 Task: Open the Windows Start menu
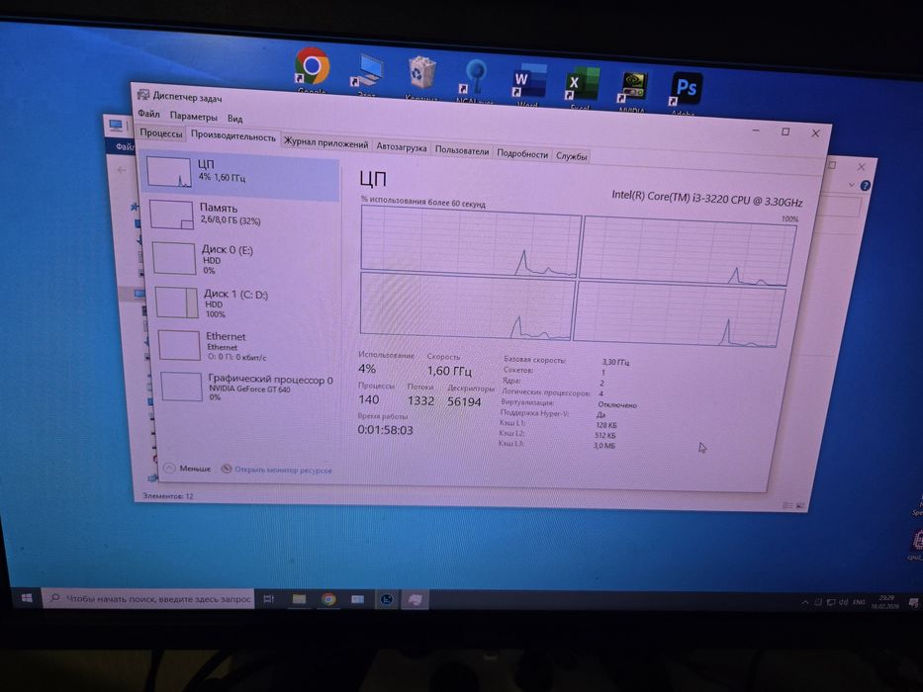pyautogui.click(x=27, y=598)
